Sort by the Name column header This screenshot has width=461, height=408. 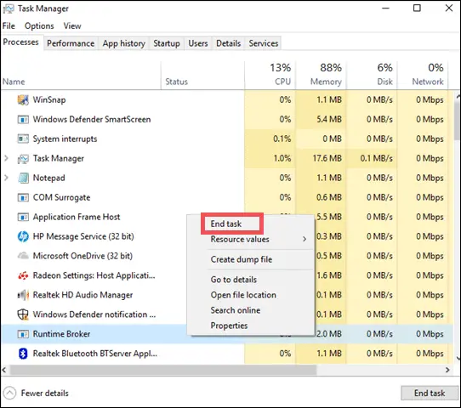(81, 75)
